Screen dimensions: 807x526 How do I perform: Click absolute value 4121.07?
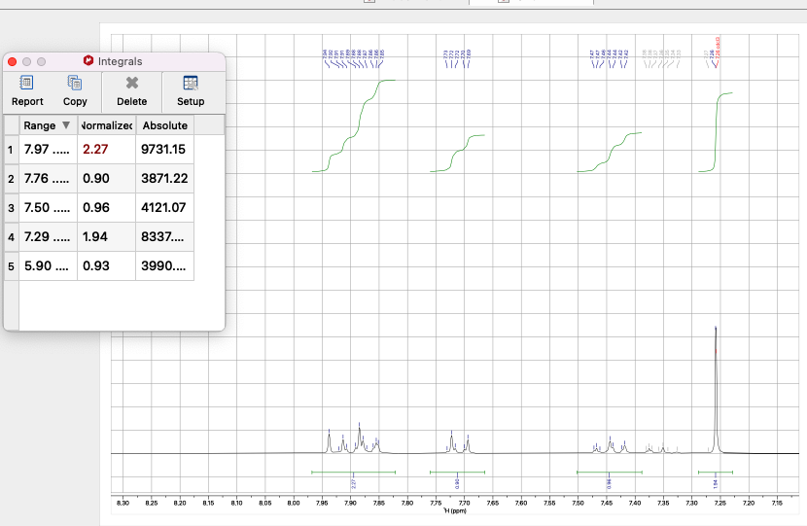[x=164, y=208]
